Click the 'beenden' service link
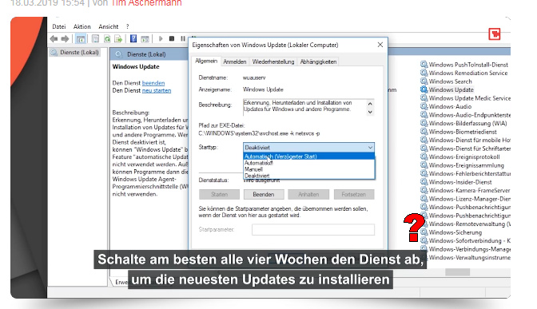The height and width of the screenshot is (309, 537). click(153, 83)
